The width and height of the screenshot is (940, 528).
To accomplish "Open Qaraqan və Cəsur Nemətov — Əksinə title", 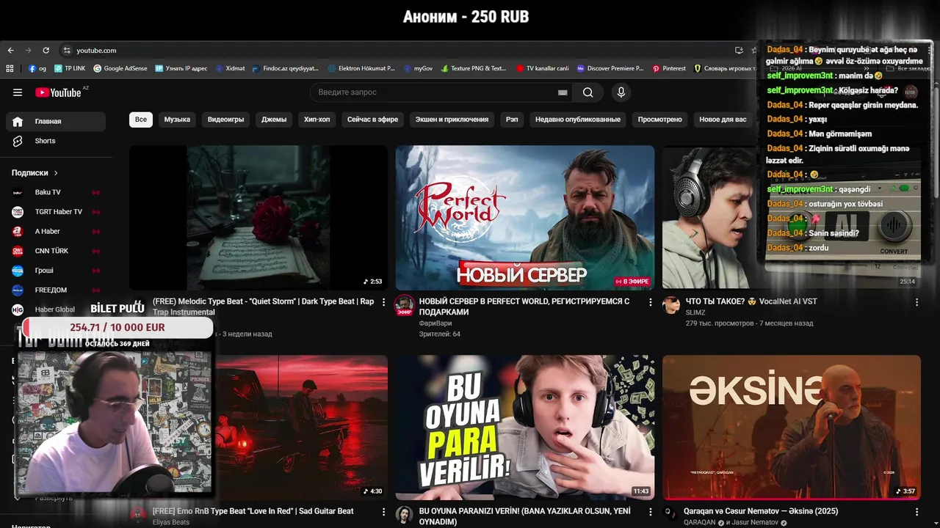I will coord(762,511).
